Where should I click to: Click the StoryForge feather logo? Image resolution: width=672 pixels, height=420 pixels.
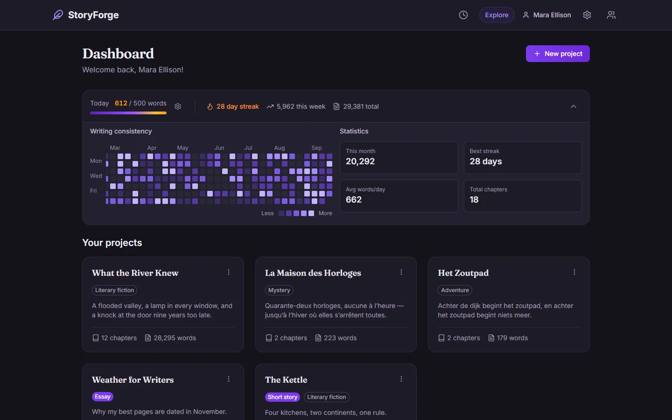58,15
